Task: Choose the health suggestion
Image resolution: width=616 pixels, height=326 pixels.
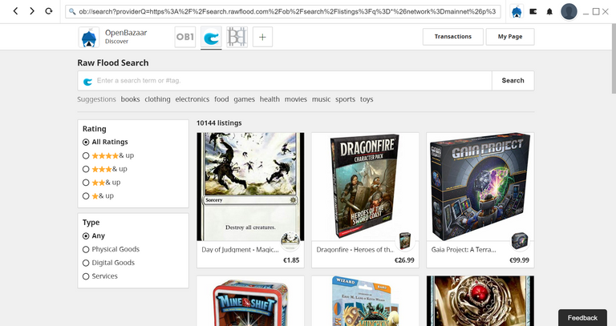Action: pos(269,99)
